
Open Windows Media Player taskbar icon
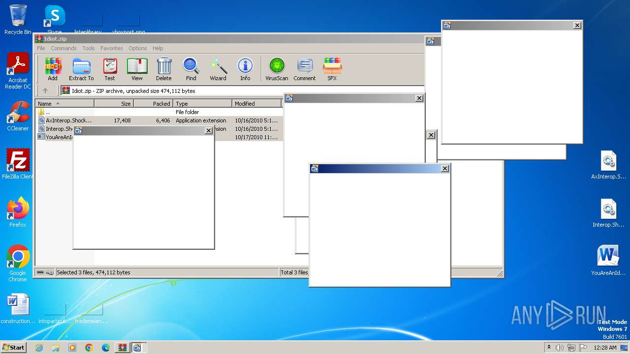pos(72,348)
